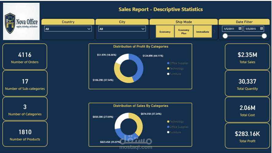Open the Country dropdown

pyautogui.click(x=68, y=29)
